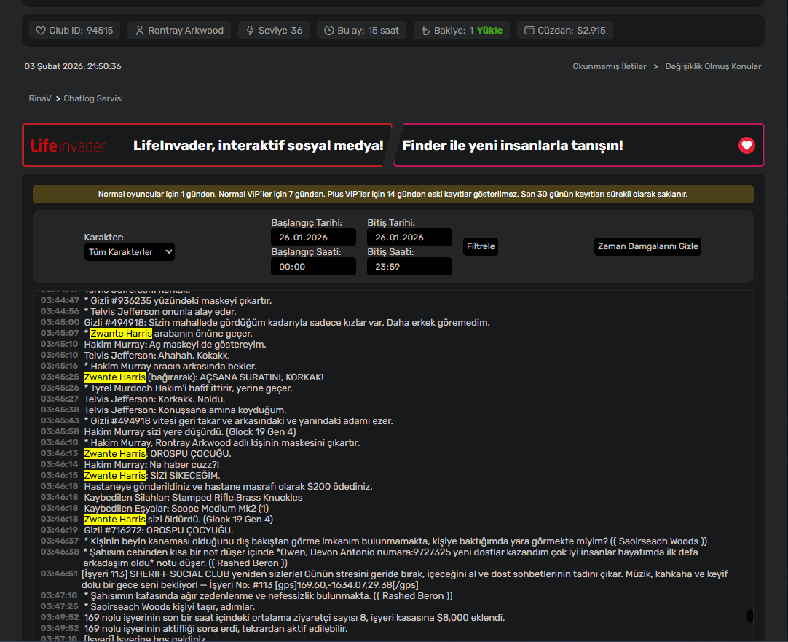Click the heart icon next to Club ID
Viewport: 788px width, 642px height.
pos(41,31)
